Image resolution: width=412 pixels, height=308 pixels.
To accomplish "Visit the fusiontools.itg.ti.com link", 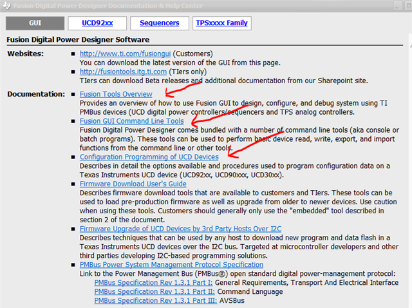I will (123, 72).
